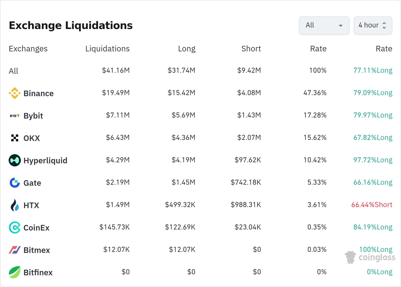This screenshot has width=401, height=287.
Task: Sort by Short column header
Action: click(251, 49)
